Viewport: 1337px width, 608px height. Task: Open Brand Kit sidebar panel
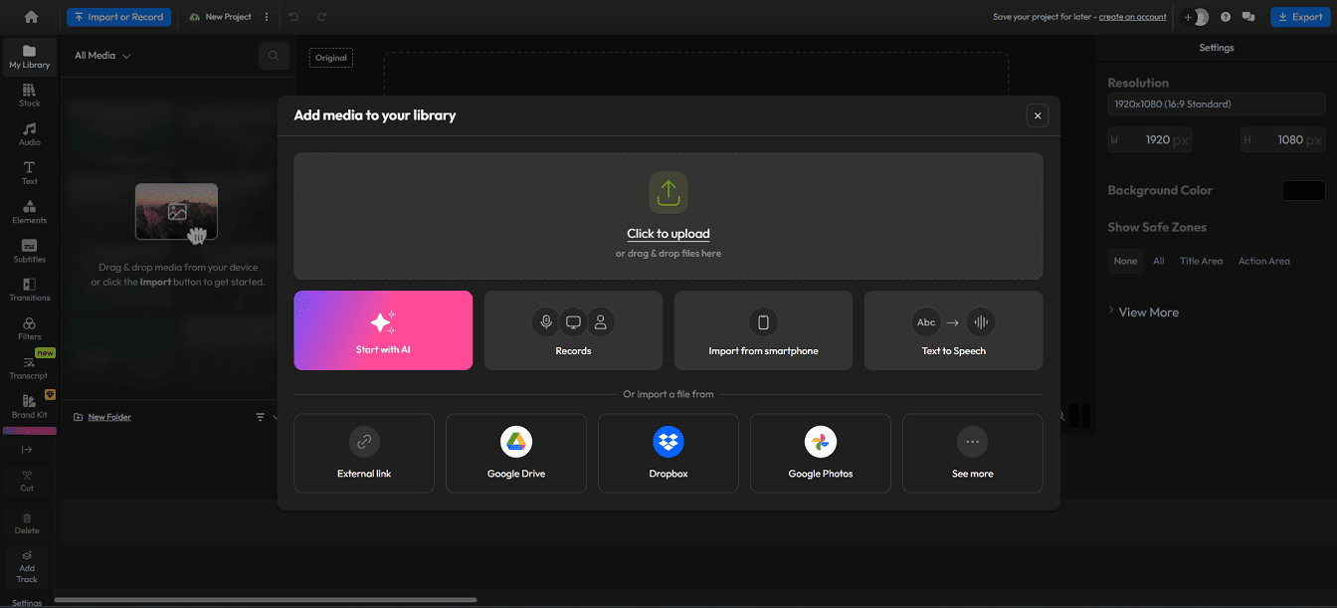(29, 406)
